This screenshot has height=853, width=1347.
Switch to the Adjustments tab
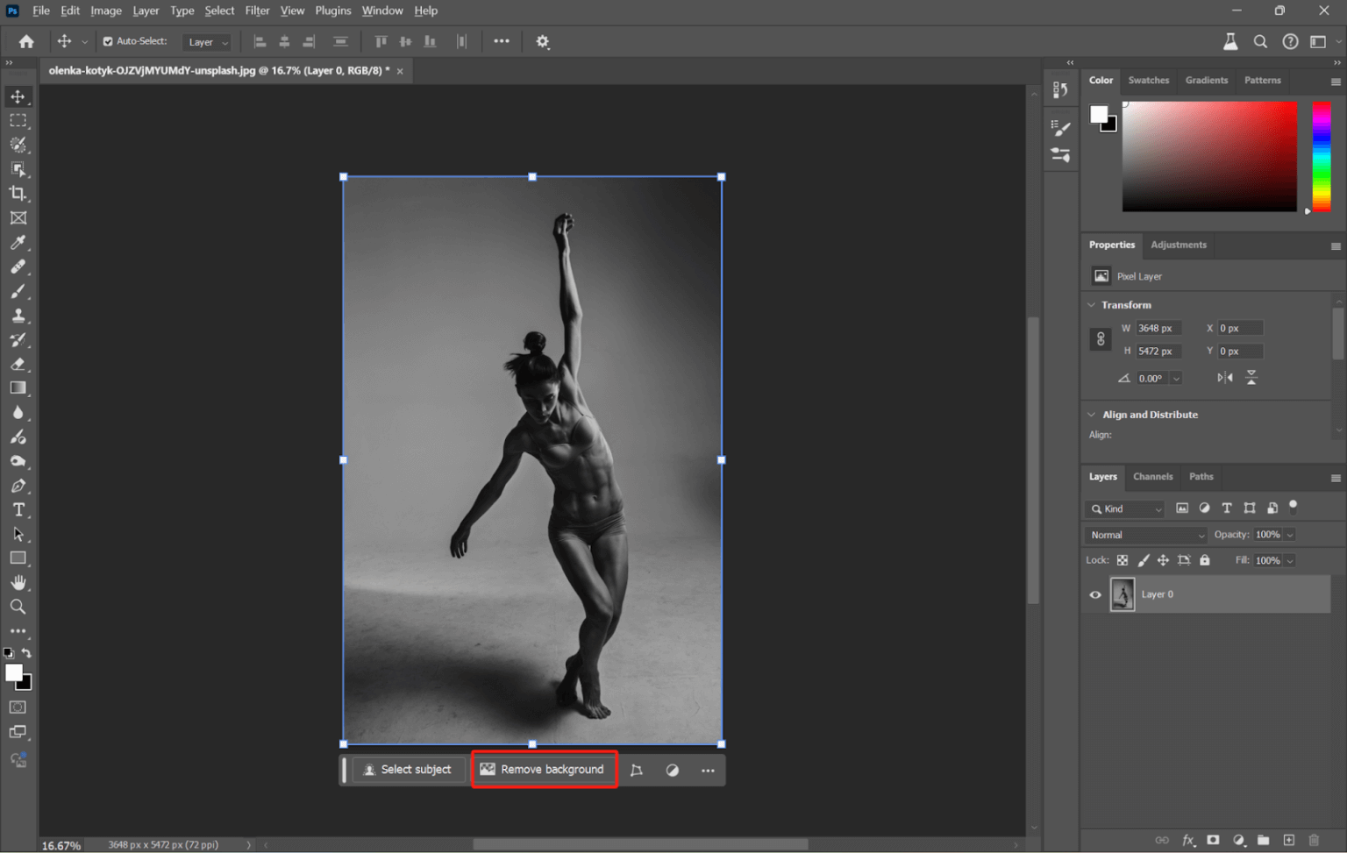[1178, 245]
